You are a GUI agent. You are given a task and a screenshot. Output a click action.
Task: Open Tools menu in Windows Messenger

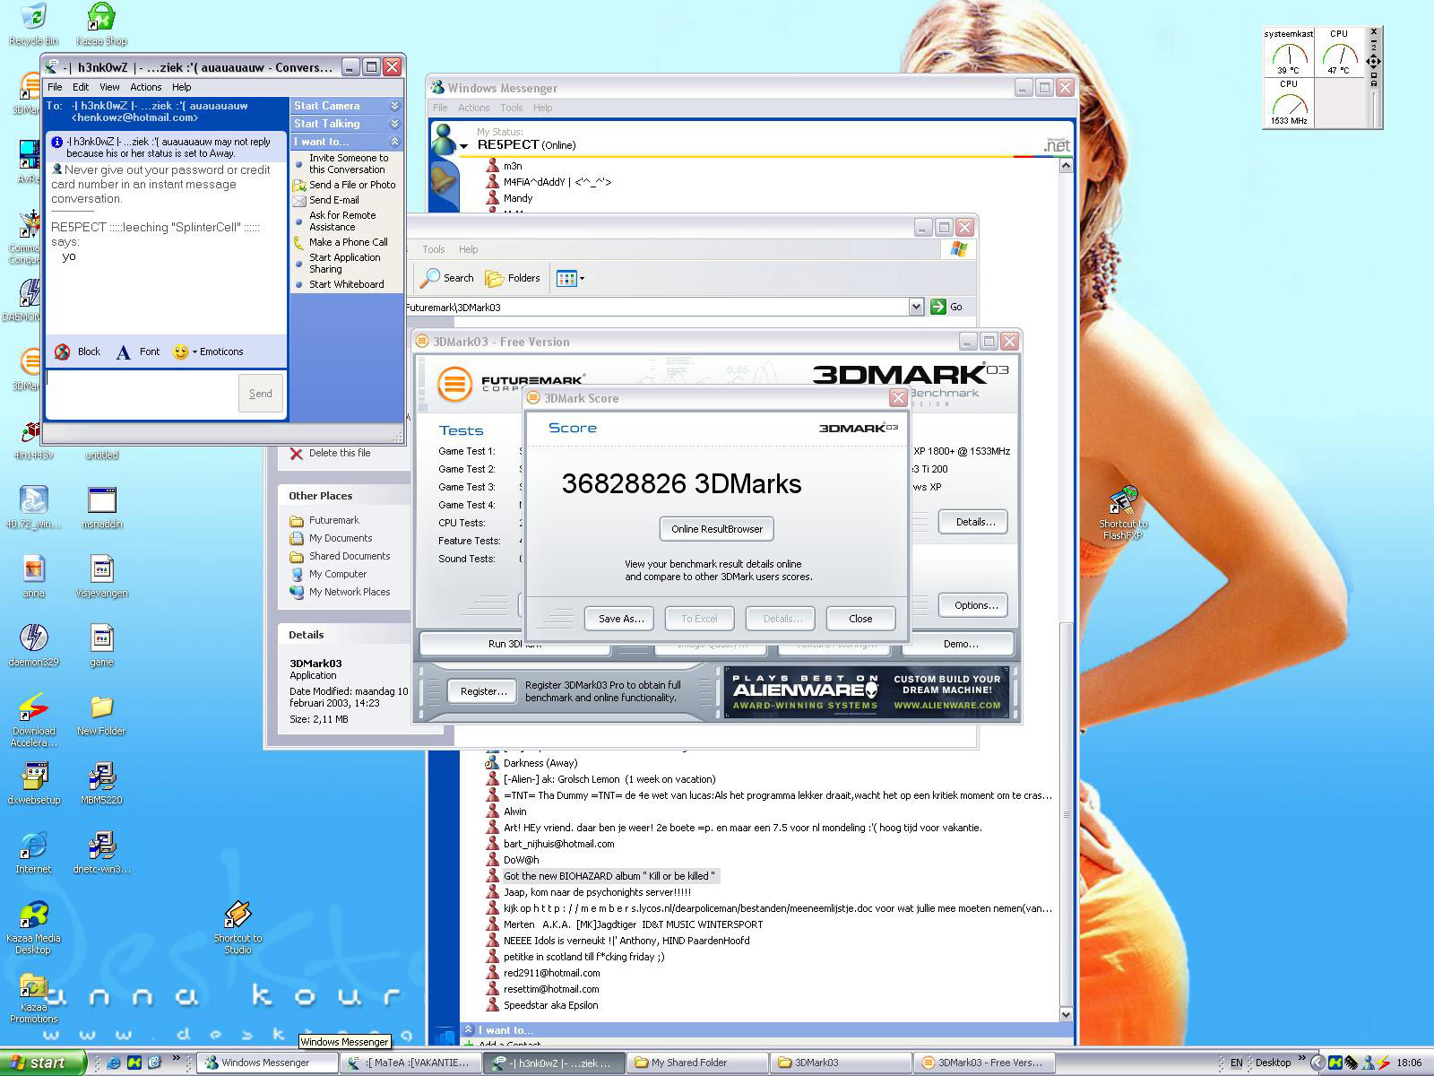click(511, 108)
